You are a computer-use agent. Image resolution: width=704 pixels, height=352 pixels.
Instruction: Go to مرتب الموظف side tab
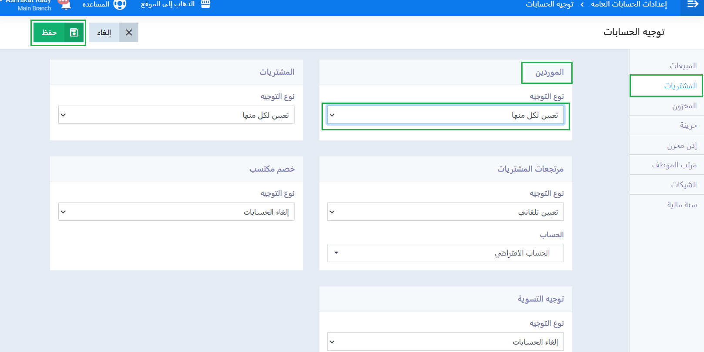[x=674, y=165]
